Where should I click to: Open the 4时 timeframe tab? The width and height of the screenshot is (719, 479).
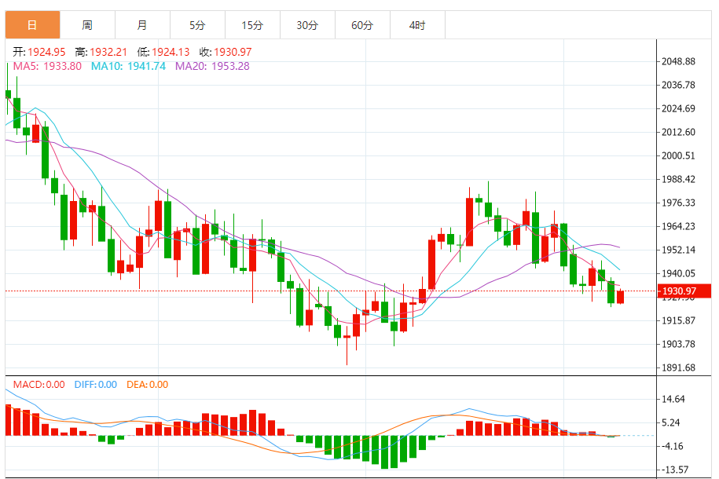418,25
